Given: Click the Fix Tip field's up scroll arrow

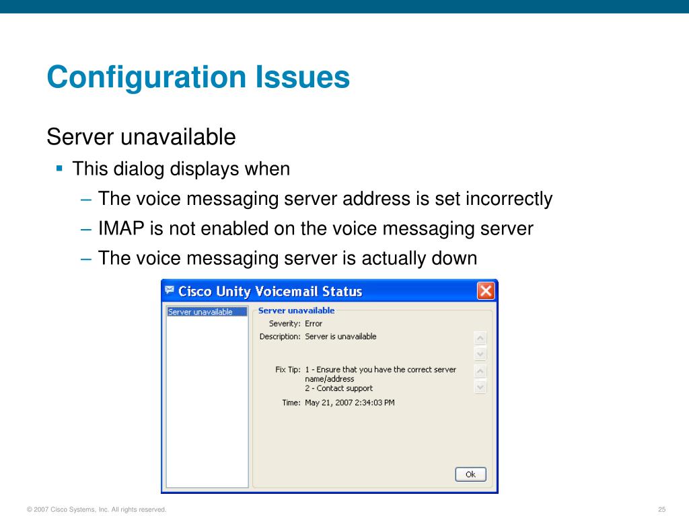Looking at the screenshot, I should click(x=480, y=371).
